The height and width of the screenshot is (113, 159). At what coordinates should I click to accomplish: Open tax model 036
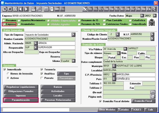pyautogui.click(x=149, y=9)
